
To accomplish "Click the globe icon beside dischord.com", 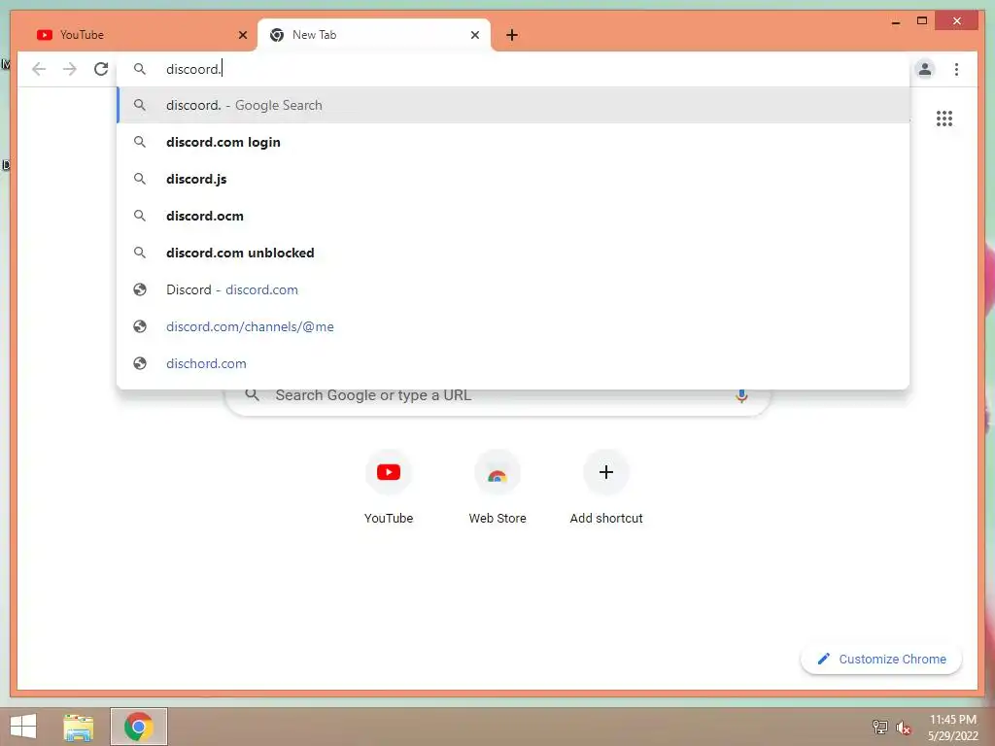I will click(x=140, y=363).
